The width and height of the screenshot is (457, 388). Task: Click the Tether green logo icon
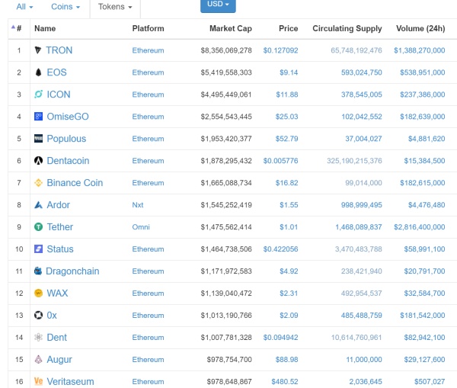(39, 226)
